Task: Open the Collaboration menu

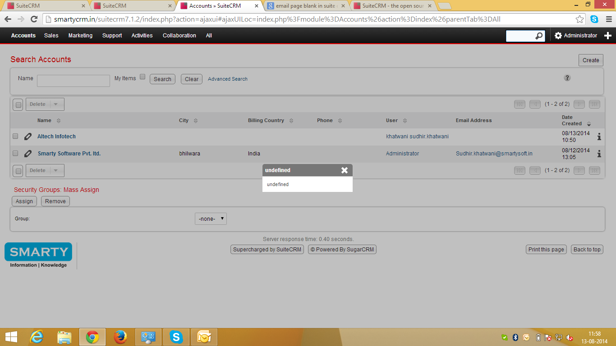Action: point(179,36)
